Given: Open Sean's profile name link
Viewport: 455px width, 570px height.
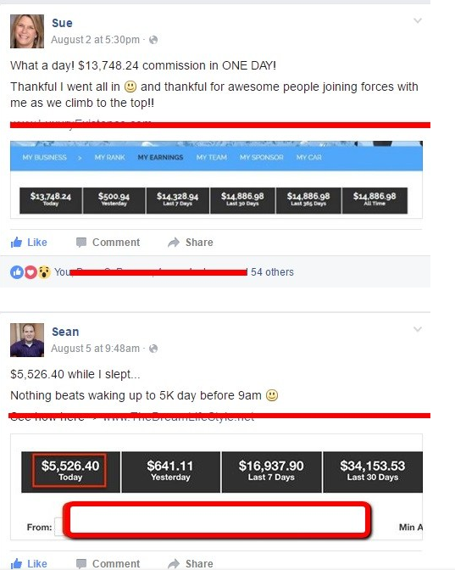Looking at the screenshot, I should point(65,332).
